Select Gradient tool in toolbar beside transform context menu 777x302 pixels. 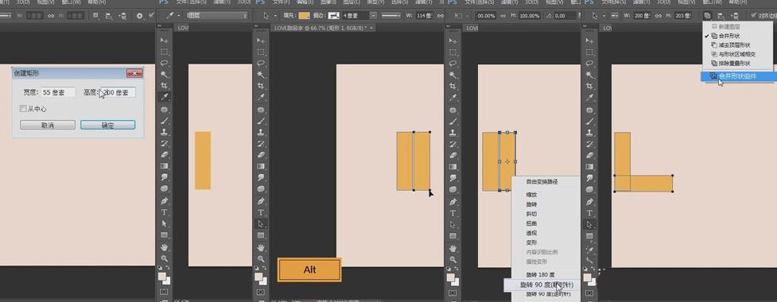(453, 166)
